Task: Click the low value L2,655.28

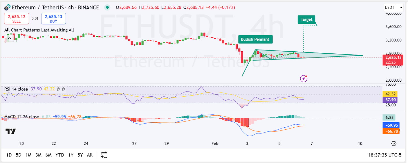Action: point(171,7)
